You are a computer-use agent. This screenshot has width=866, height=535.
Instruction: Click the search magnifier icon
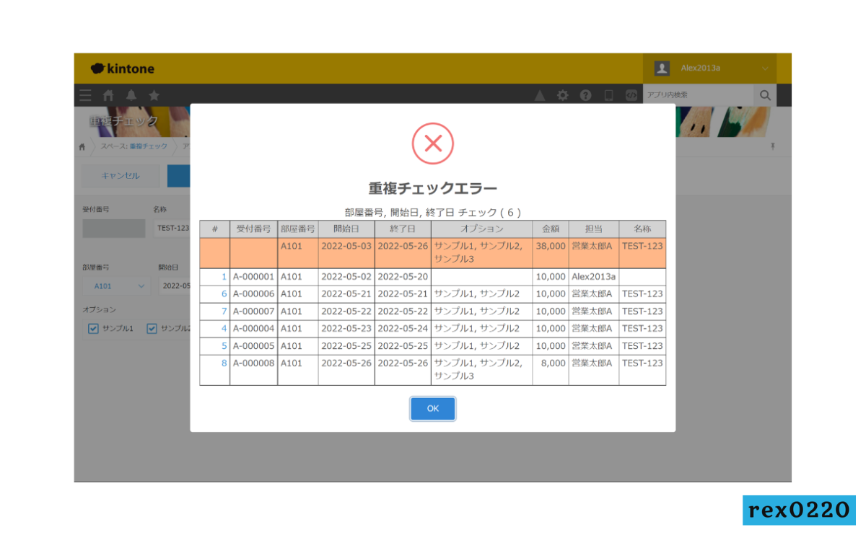pyautogui.click(x=765, y=95)
